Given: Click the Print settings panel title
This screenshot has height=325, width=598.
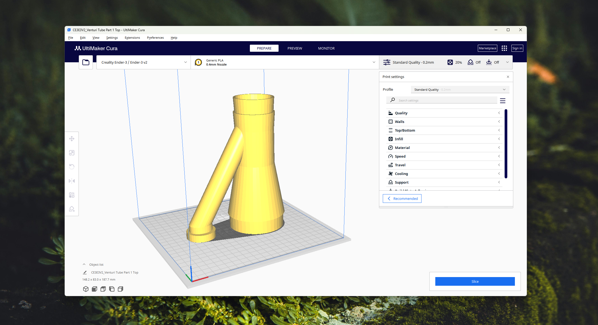Looking at the screenshot, I should (393, 77).
